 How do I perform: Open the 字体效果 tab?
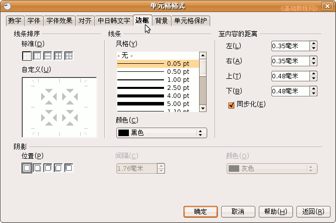pyautogui.click(x=59, y=21)
